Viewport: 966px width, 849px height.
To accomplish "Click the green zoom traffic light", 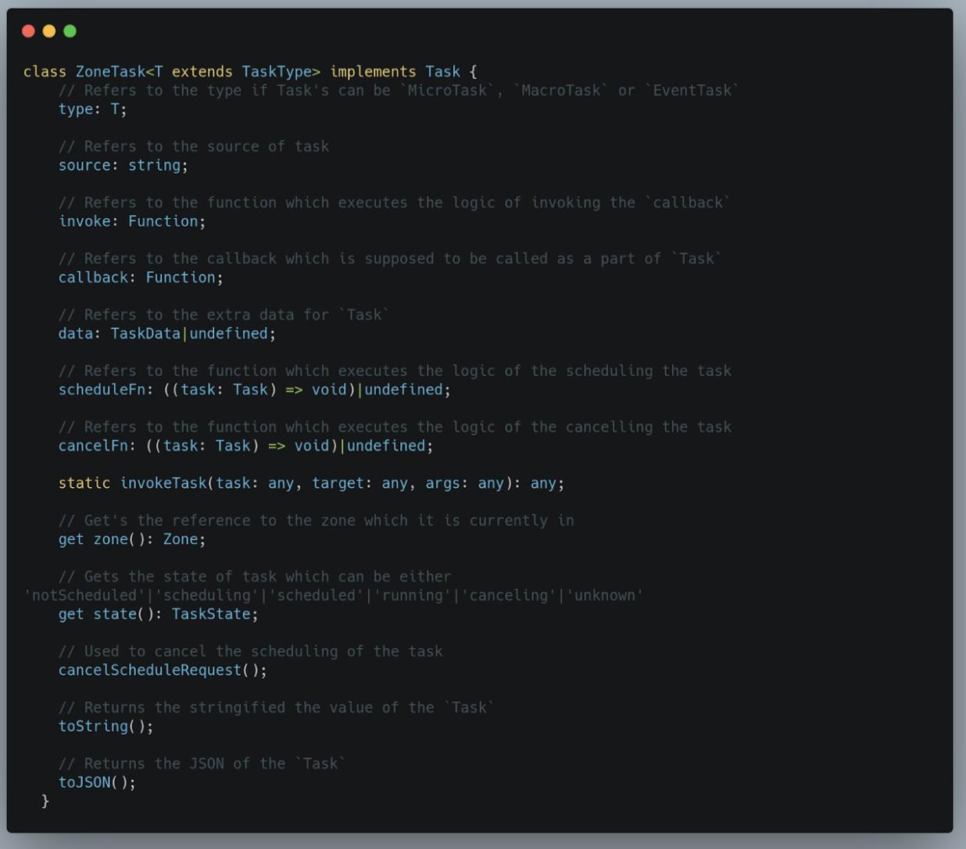I will pyautogui.click(x=69, y=30).
